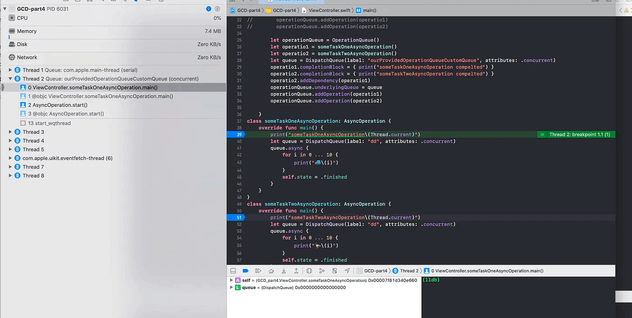The height and width of the screenshot is (318, 632).
Task: Click the Step Into debug button
Action: (283, 271)
